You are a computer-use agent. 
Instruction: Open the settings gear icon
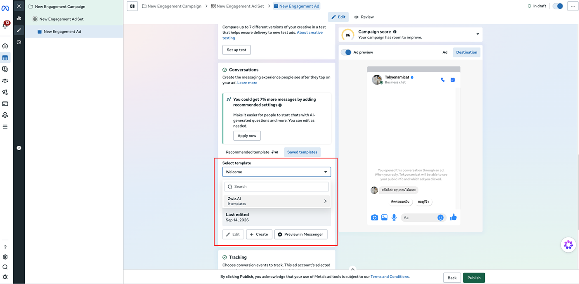tap(5, 257)
